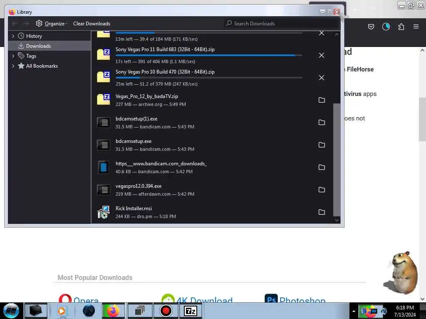This screenshot has width=426, height=319.
Task: Open Windows Start menu orb
Action: 11,311
